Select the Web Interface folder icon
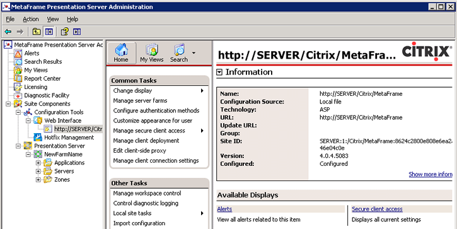Image resolution: width=457 pixels, height=229 pixels. (x=38, y=120)
